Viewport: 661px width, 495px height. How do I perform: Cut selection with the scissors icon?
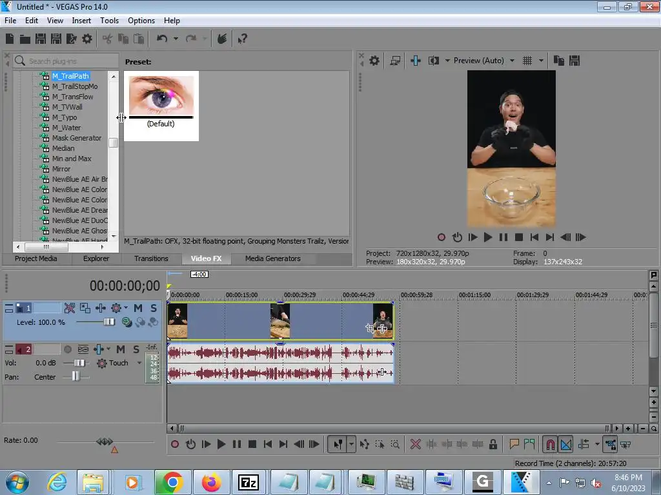pos(108,39)
